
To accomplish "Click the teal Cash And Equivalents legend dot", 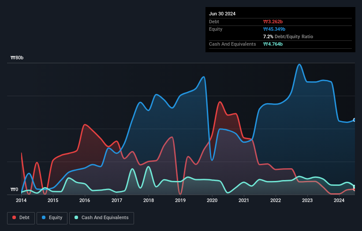I will [x=76, y=217].
